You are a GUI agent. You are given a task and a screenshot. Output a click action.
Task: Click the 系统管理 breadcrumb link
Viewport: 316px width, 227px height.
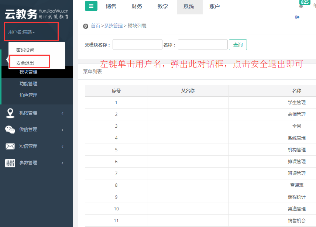point(113,26)
